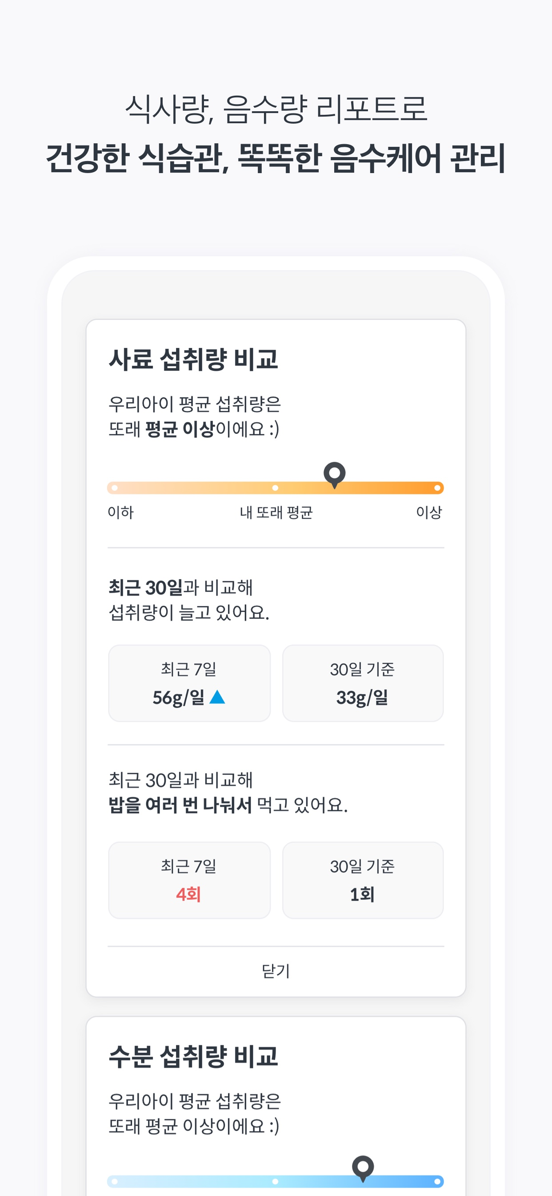Click the right end dot of the blue bar
The image size is (552, 1196).
click(437, 1182)
